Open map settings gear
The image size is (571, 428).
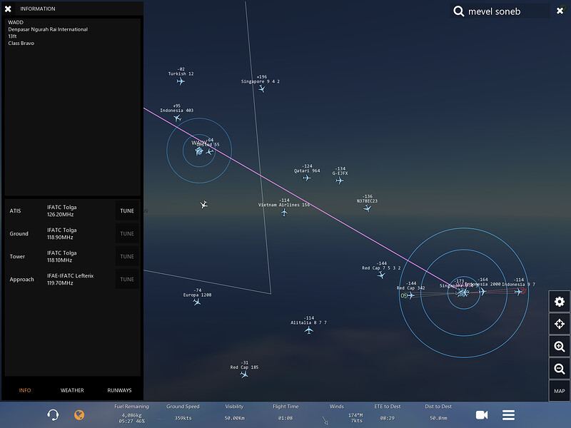[560, 301]
